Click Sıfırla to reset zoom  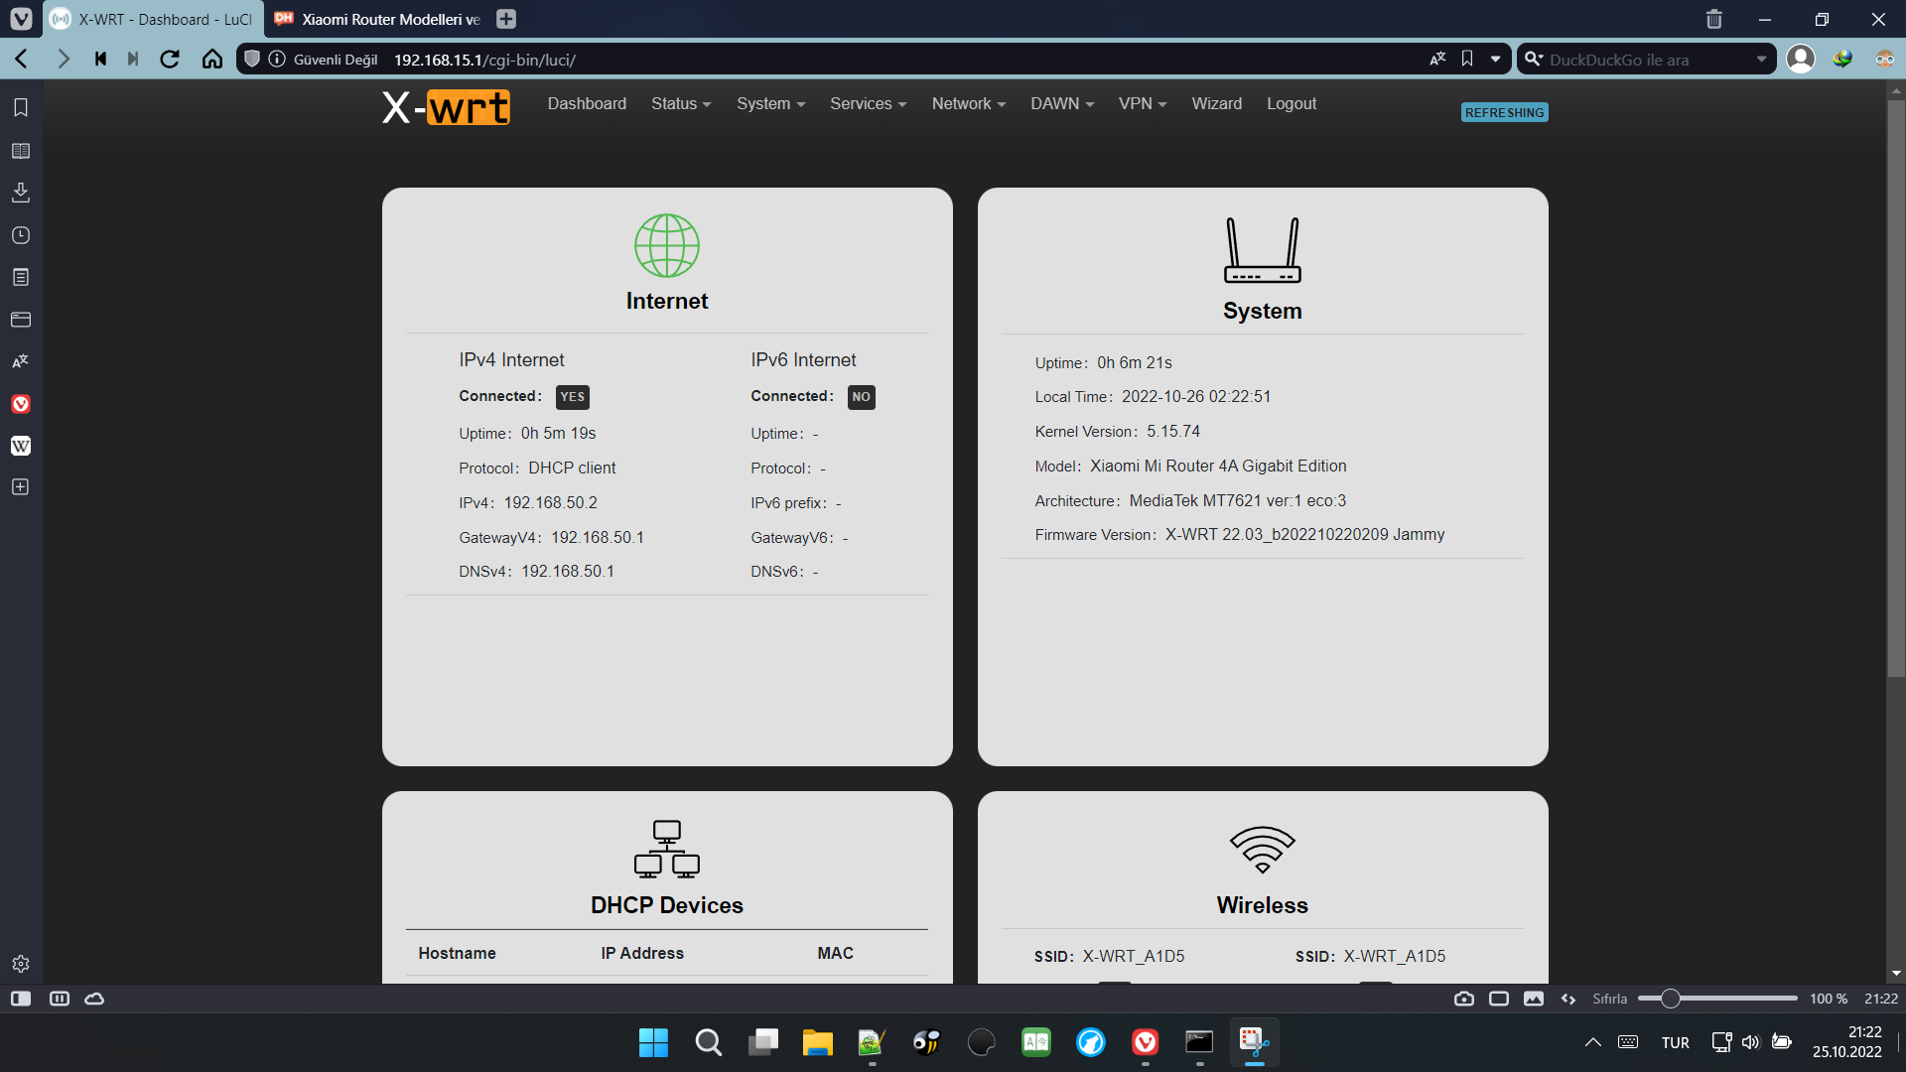tap(1609, 999)
